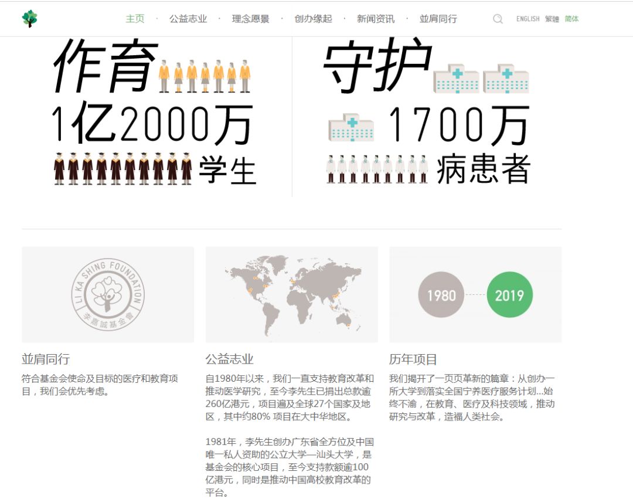Select Simplified Chinese 简体 language
The height and width of the screenshot is (499, 633).
571,19
